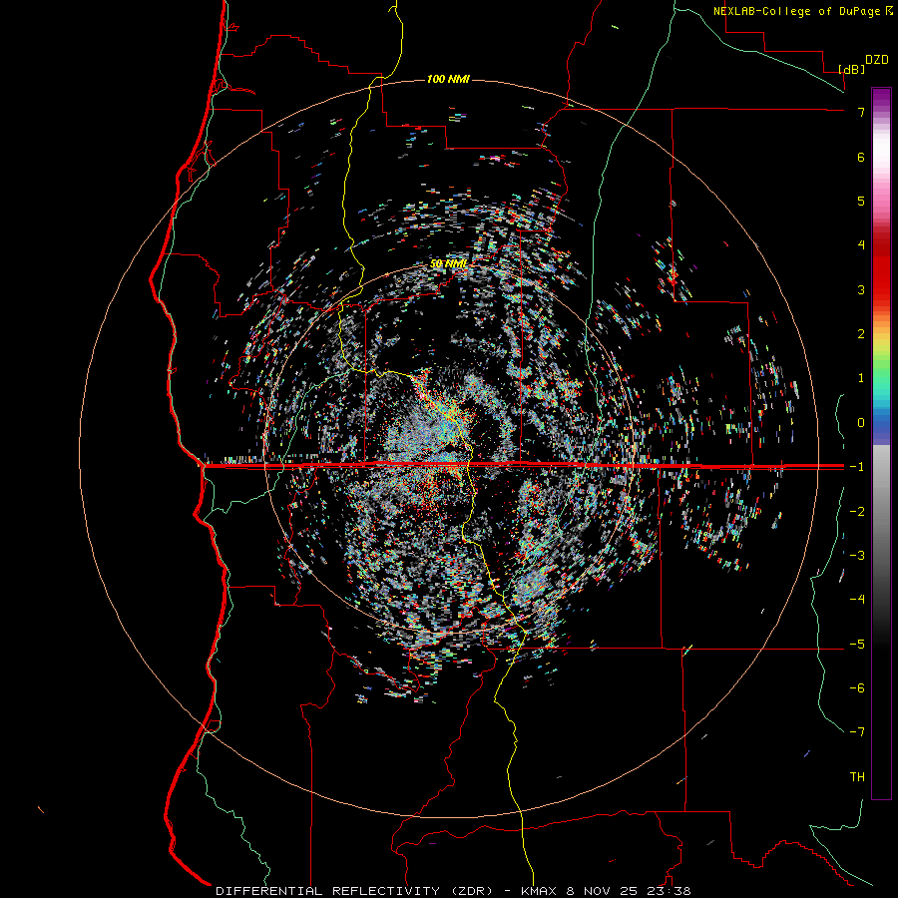The width and height of the screenshot is (898, 898).
Task: Click the 8 NOV 25 date in caption
Action: click(603, 891)
